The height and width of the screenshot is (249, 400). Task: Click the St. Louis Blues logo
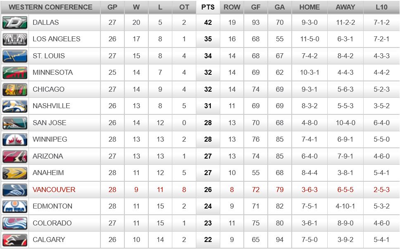coord(15,56)
